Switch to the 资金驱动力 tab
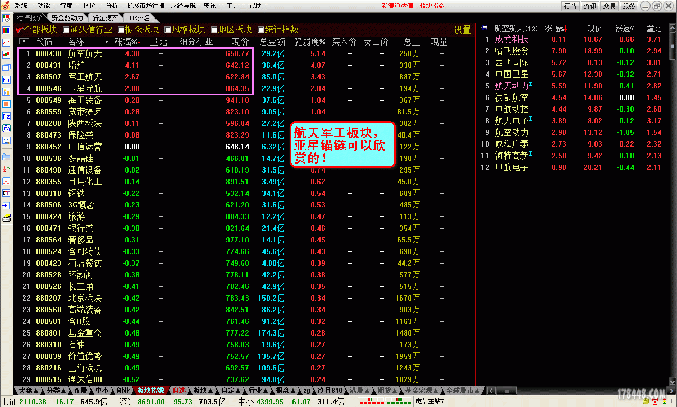677x407 pixels. [67, 17]
